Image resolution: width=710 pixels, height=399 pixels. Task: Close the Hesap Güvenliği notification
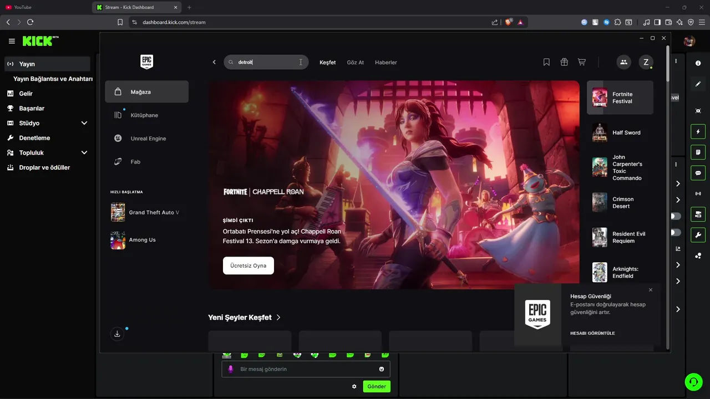click(x=651, y=290)
